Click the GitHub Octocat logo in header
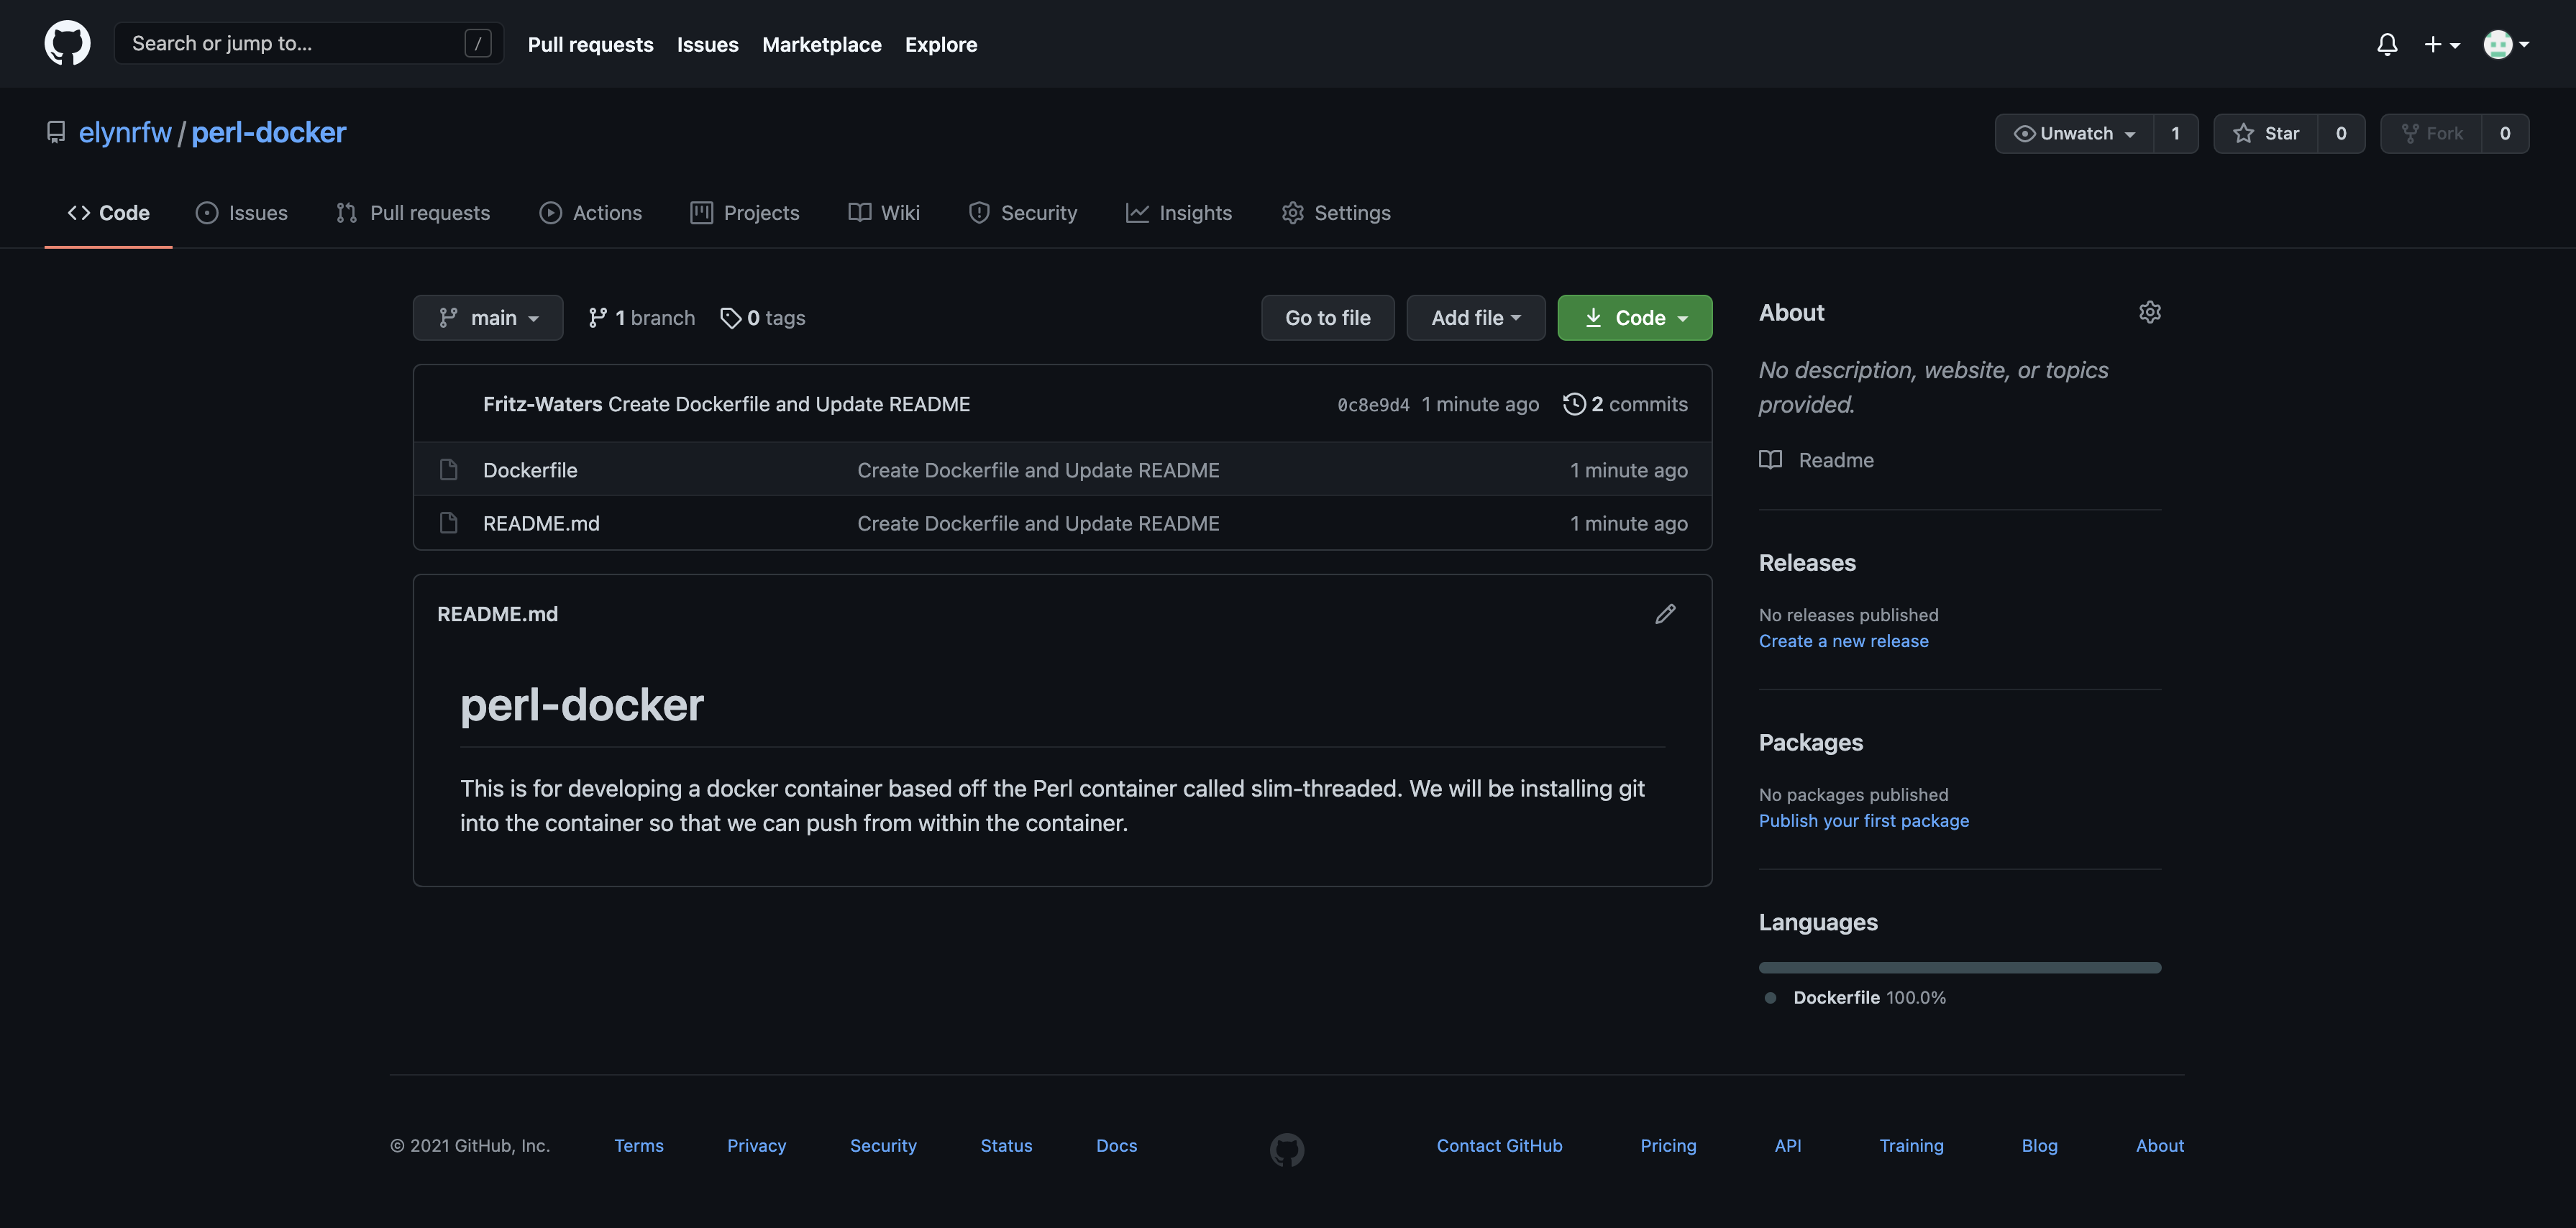 coord(67,44)
